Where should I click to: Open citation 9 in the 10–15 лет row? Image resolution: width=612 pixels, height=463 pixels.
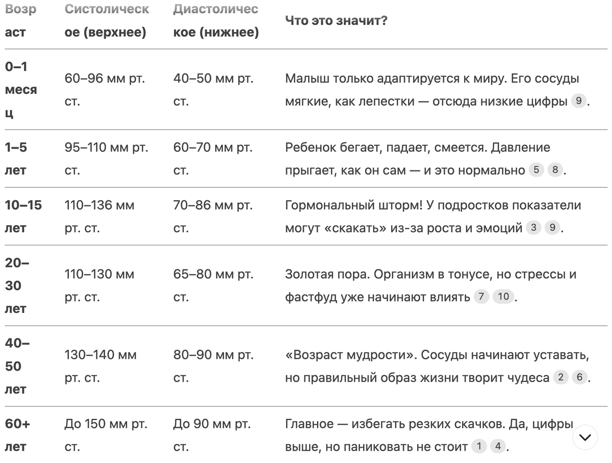(x=552, y=228)
